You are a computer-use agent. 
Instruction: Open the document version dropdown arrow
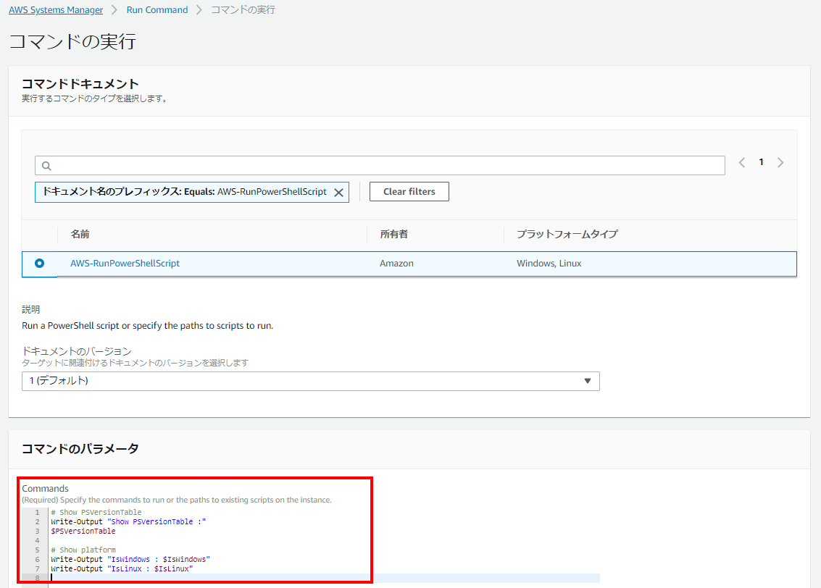(x=588, y=381)
